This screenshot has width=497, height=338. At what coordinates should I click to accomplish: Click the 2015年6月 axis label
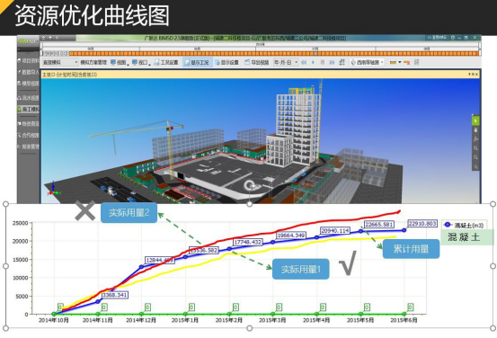404,320
